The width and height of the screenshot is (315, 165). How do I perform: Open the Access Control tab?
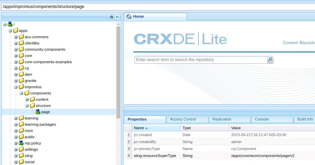point(187,119)
